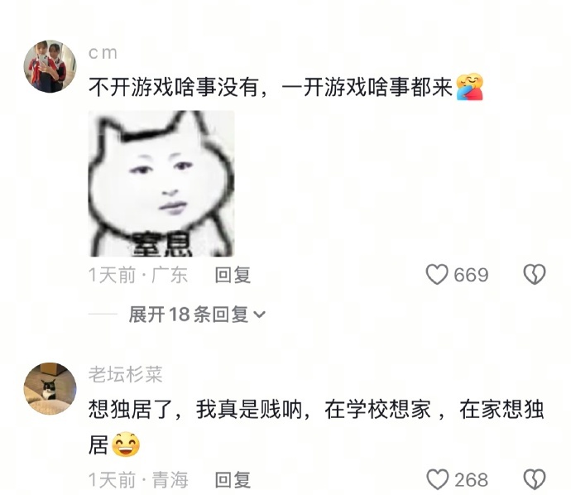571x495 pixels.
Task: Open username cm
Action: point(103,53)
